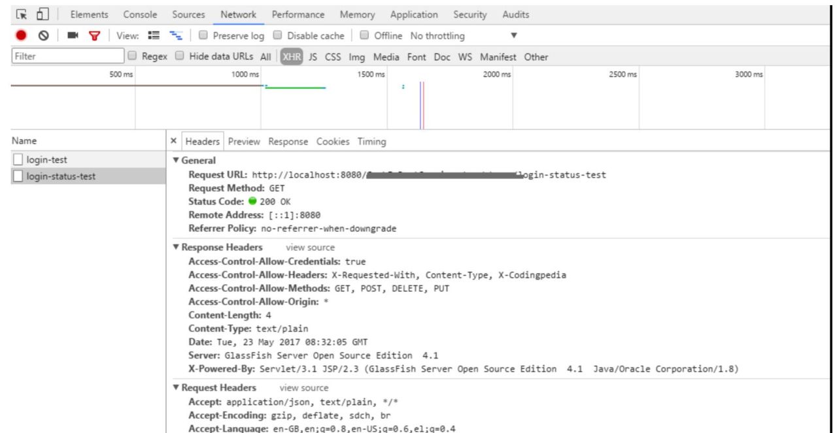Filter requests by Font type
Image resolution: width=837 pixels, height=433 pixels.
click(417, 57)
